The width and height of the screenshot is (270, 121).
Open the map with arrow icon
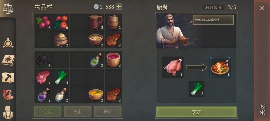[x=8, y=77]
